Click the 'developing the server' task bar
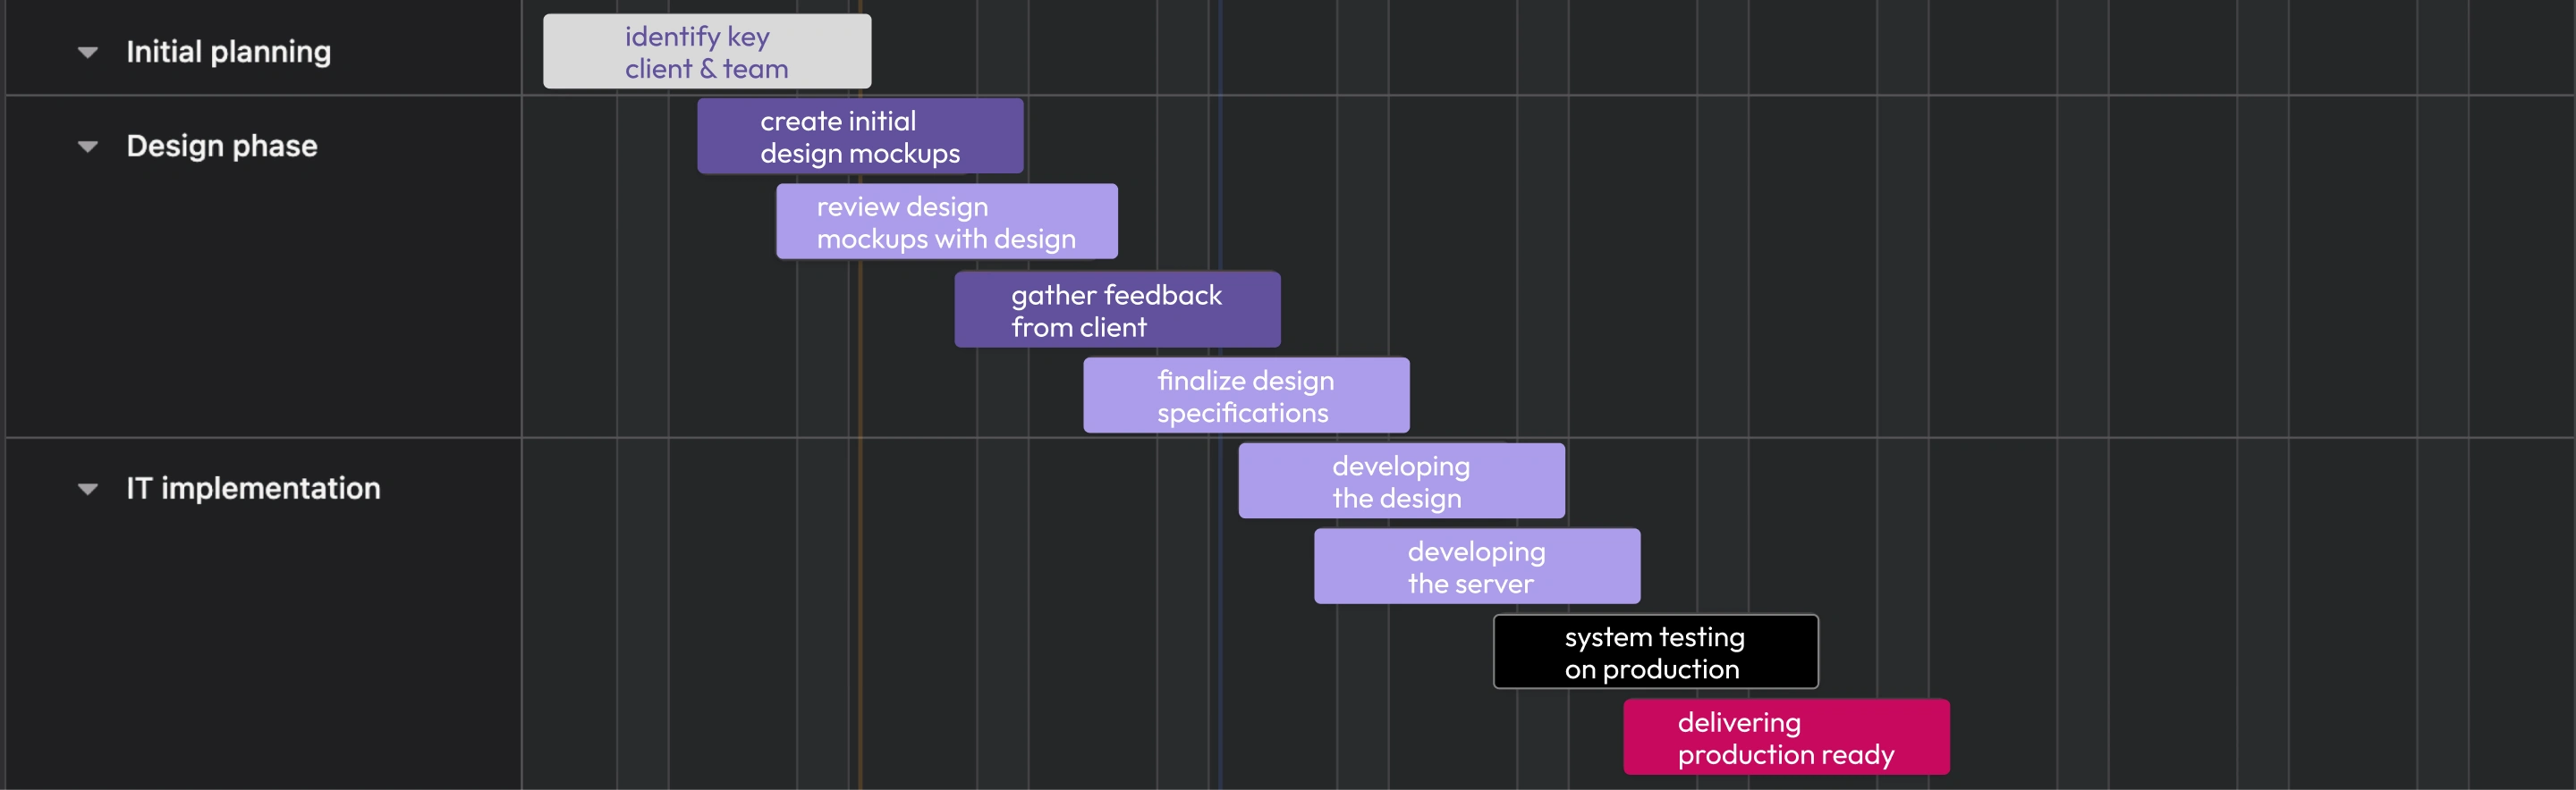 point(1477,567)
